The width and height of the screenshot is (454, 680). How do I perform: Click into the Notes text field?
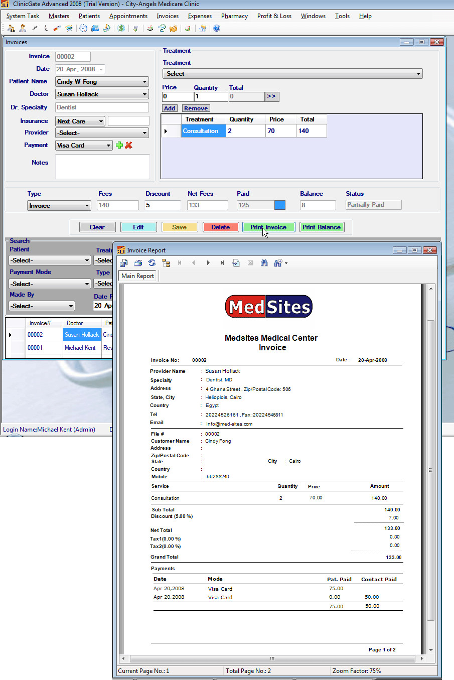(102, 166)
